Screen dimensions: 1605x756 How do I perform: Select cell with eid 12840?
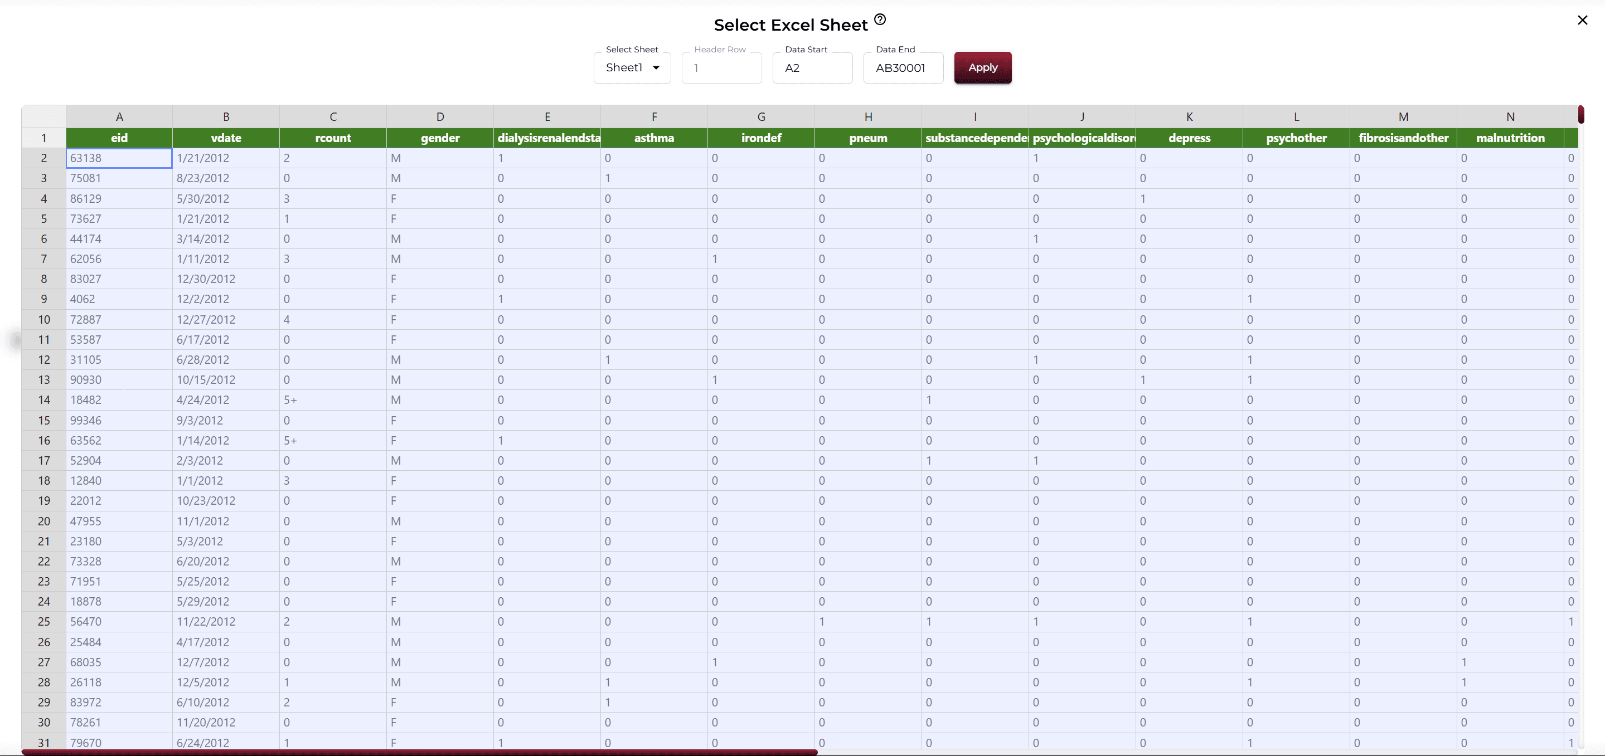pyautogui.click(x=119, y=481)
